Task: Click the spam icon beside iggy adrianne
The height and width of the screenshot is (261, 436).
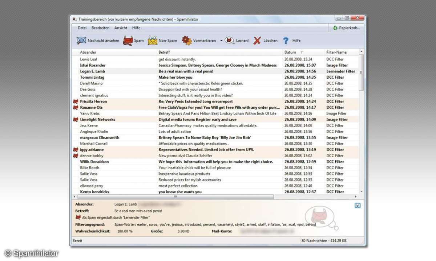Action: 76,149
